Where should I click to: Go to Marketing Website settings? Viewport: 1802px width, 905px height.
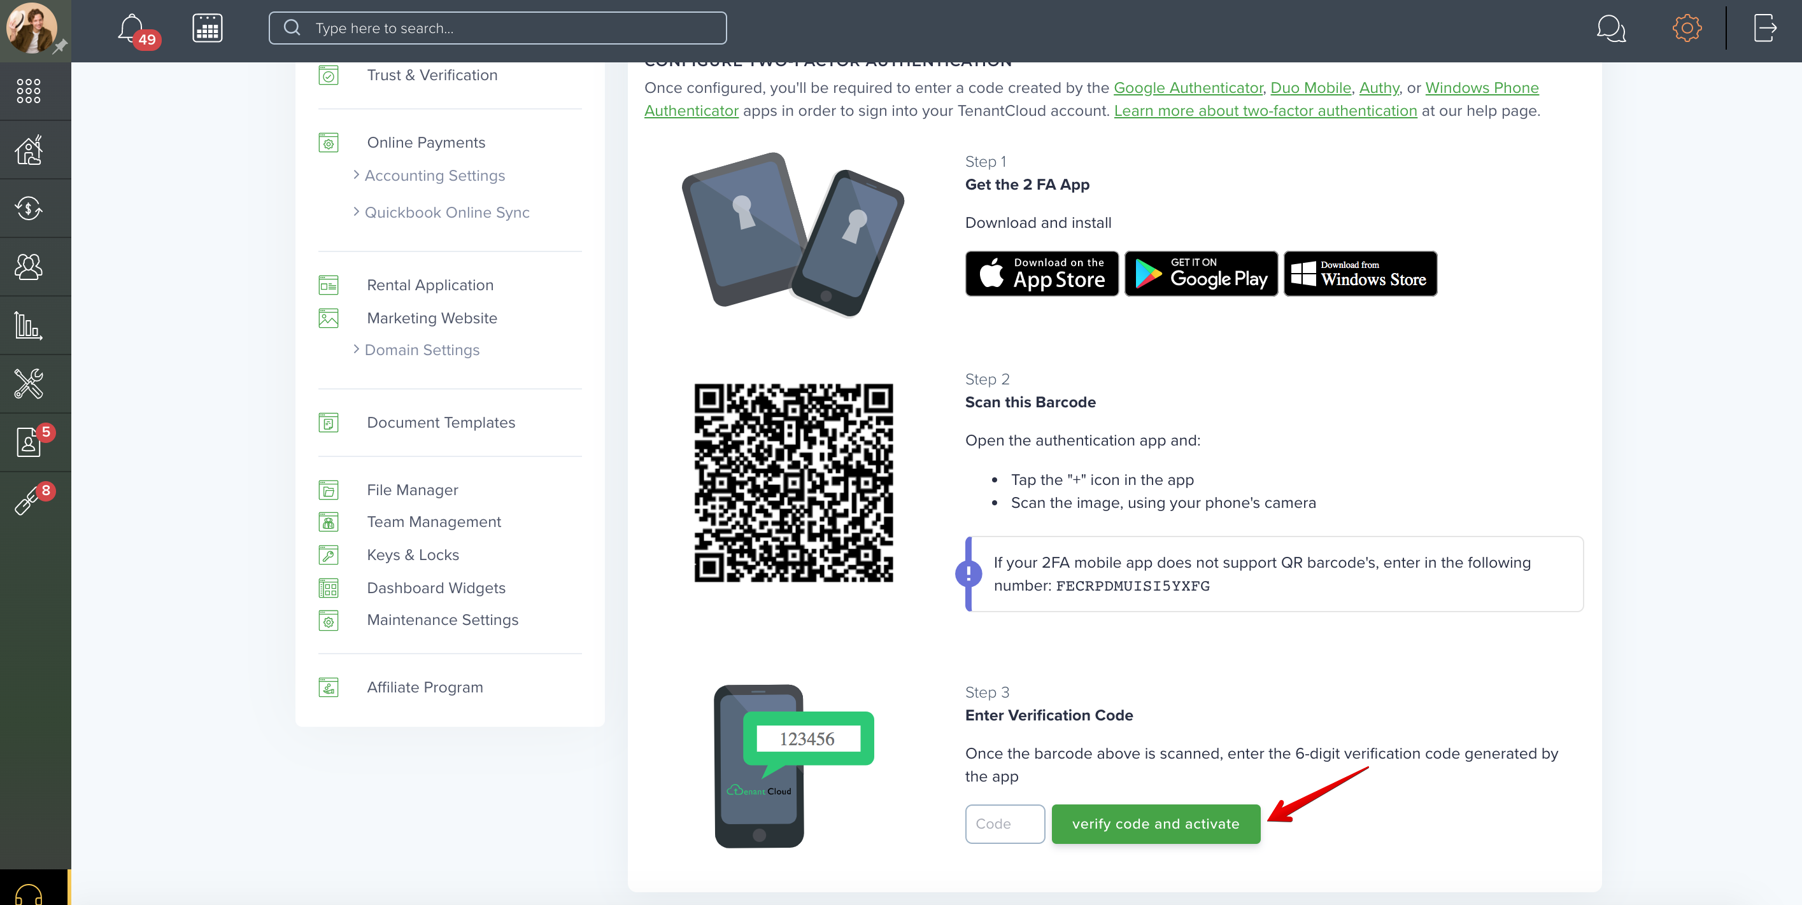(x=432, y=318)
